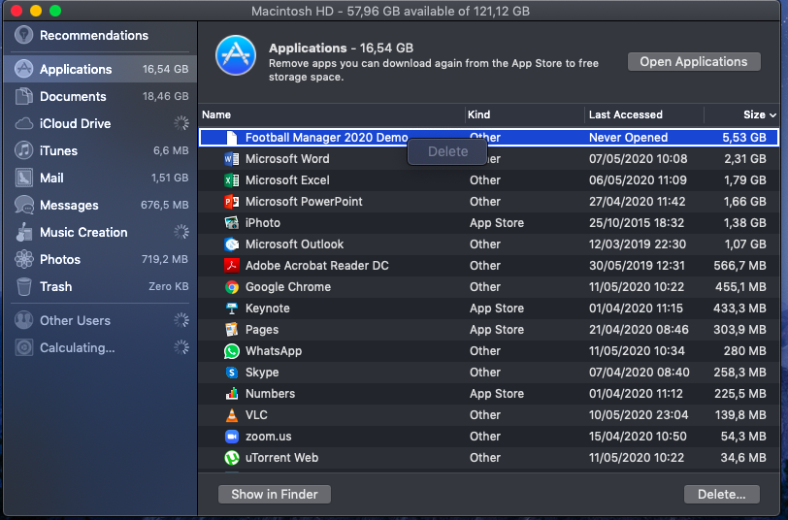Click the iCloud Drive cloud icon
This screenshot has height=520, width=788.
(x=23, y=123)
